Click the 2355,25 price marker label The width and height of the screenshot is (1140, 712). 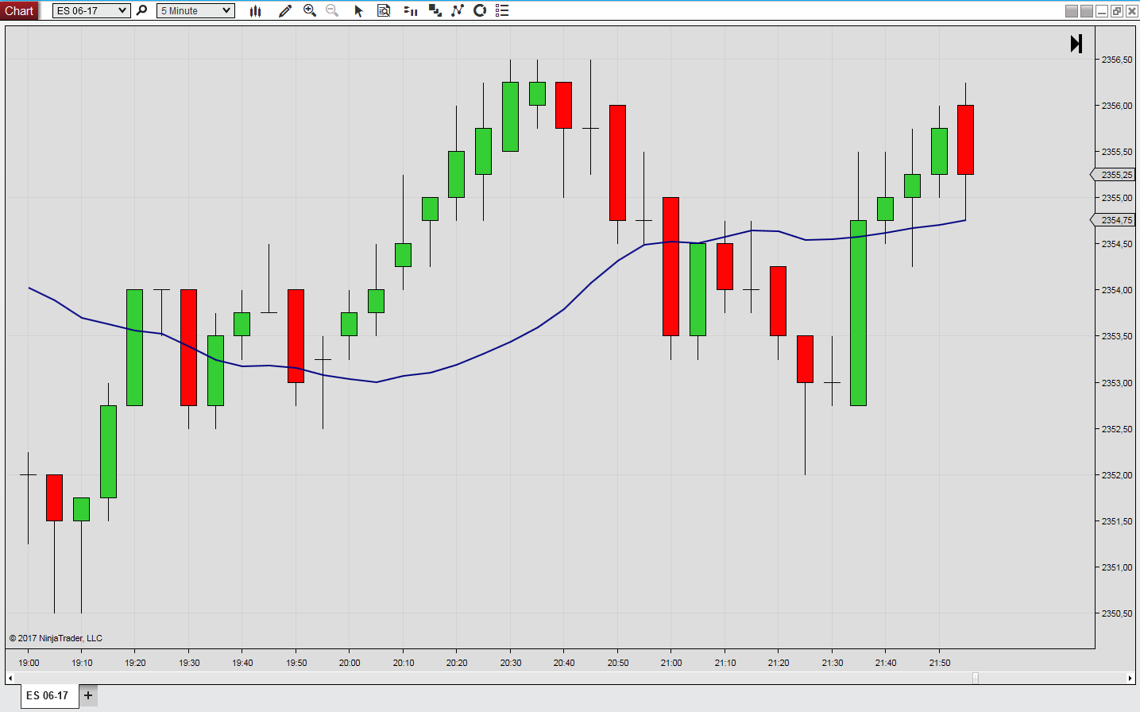coord(1112,175)
